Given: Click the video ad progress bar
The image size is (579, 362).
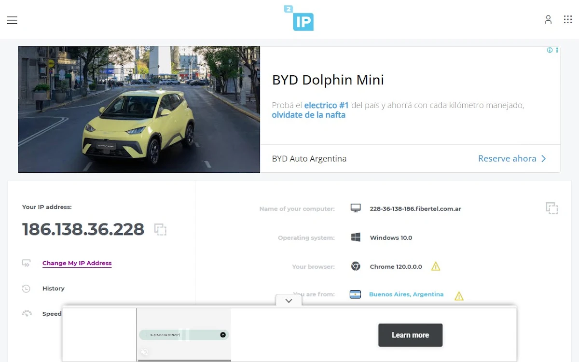Looking at the screenshot, I should click(184, 360).
